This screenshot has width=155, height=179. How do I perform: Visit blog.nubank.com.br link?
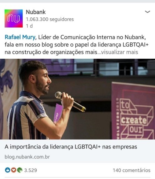click(x=27, y=157)
